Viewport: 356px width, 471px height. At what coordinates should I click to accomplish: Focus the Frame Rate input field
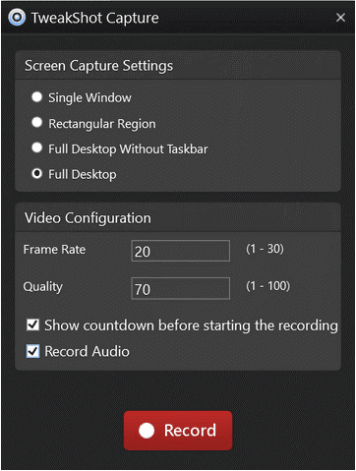pyautogui.click(x=181, y=251)
